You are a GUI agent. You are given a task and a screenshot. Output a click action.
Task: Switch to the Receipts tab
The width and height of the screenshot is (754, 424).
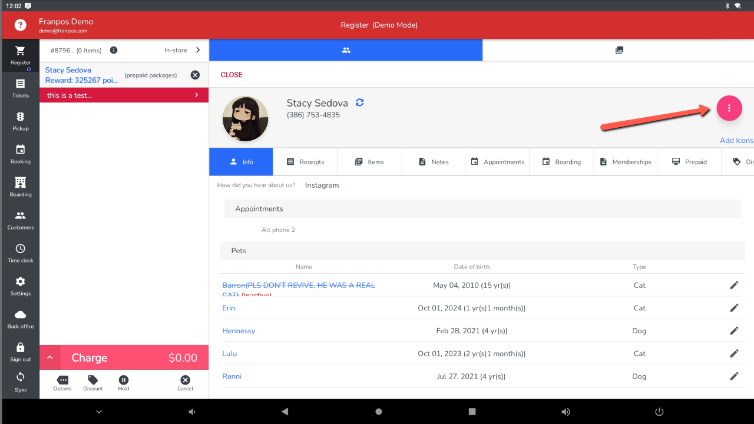coord(305,162)
